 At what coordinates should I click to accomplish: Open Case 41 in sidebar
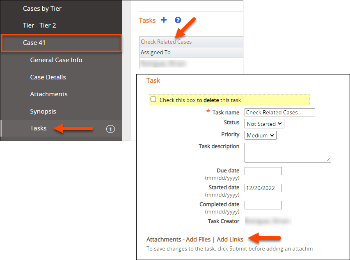pos(34,43)
